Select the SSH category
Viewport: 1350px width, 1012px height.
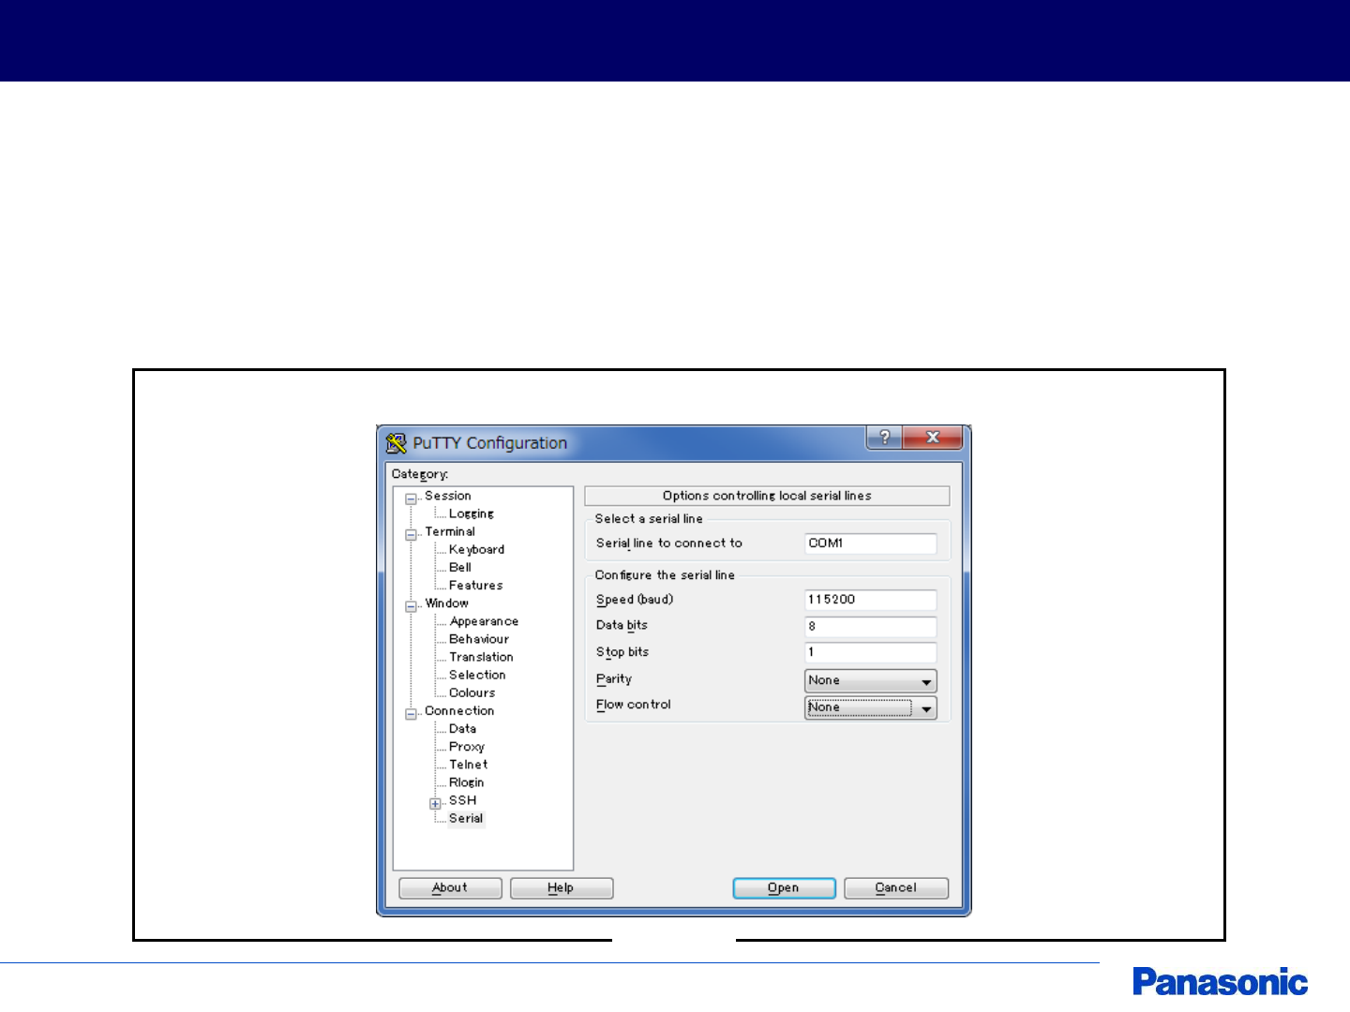pyautogui.click(x=463, y=800)
